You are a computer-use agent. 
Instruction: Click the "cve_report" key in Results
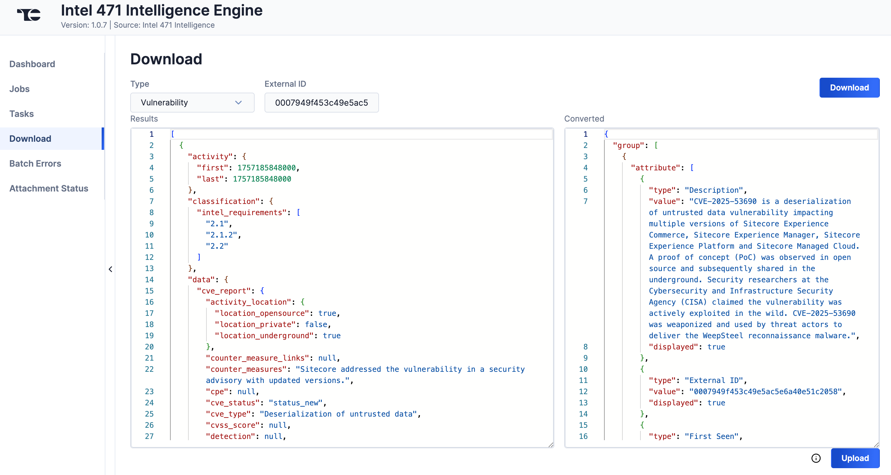point(224,291)
